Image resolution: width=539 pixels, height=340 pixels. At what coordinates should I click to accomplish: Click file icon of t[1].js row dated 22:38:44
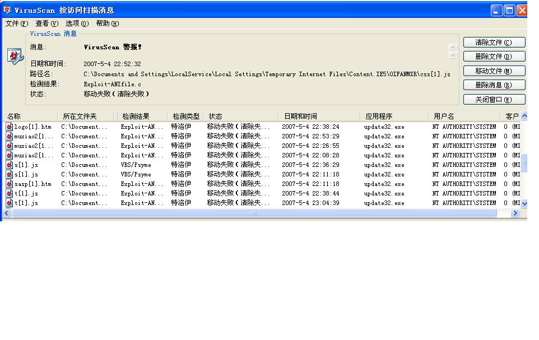(10, 194)
